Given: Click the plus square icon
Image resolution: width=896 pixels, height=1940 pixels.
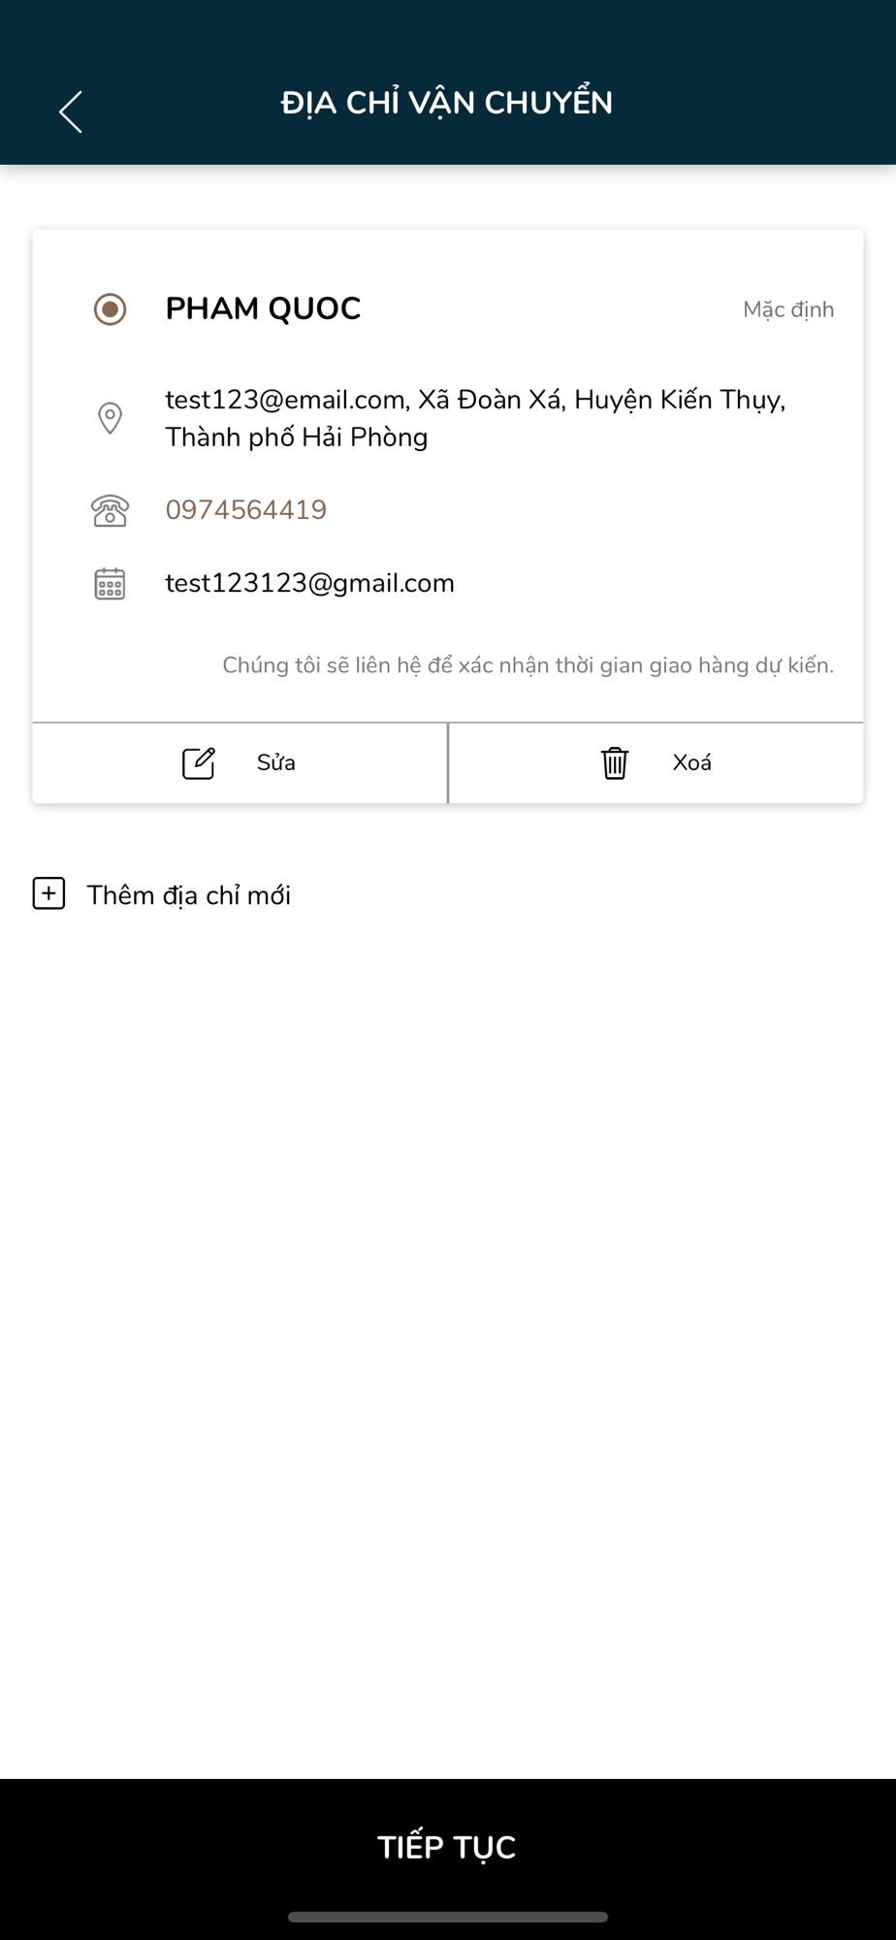Looking at the screenshot, I should [48, 893].
